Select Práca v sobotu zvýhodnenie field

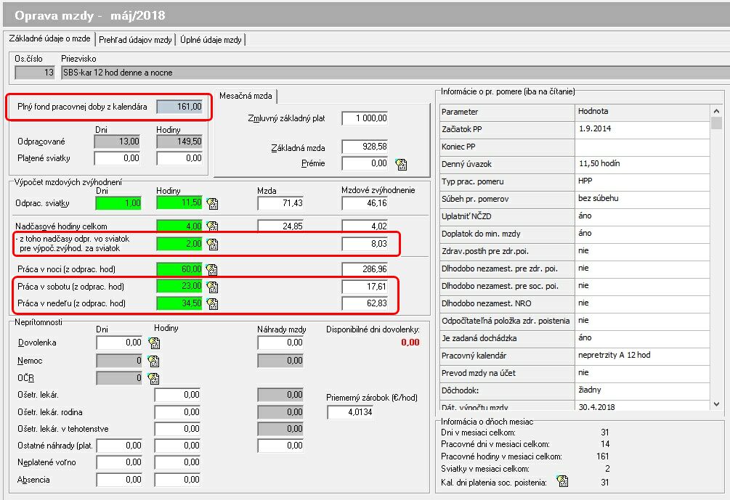[x=365, y=287]
